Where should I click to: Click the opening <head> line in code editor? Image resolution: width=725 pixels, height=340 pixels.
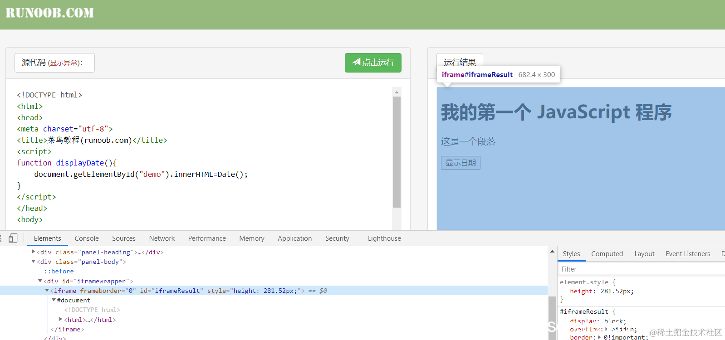coord(30,117)
